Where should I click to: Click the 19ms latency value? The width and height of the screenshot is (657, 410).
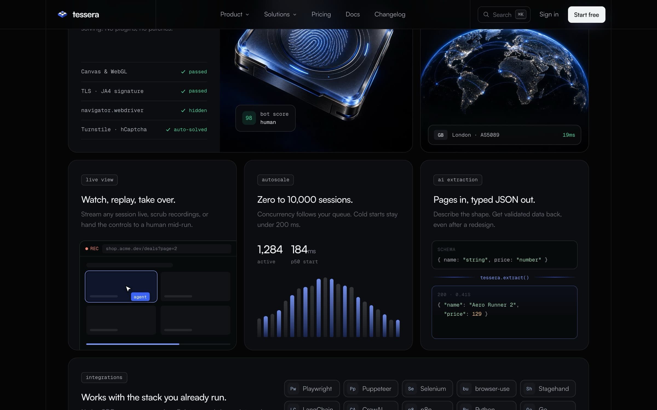tap(569, 135)
